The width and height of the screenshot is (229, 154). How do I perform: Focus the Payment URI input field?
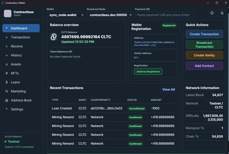(165, 15)
